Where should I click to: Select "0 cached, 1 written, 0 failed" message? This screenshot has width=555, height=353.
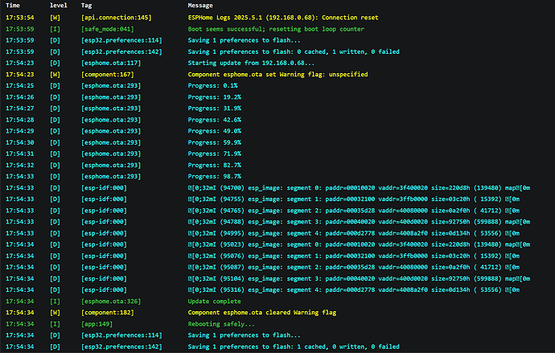294,51
